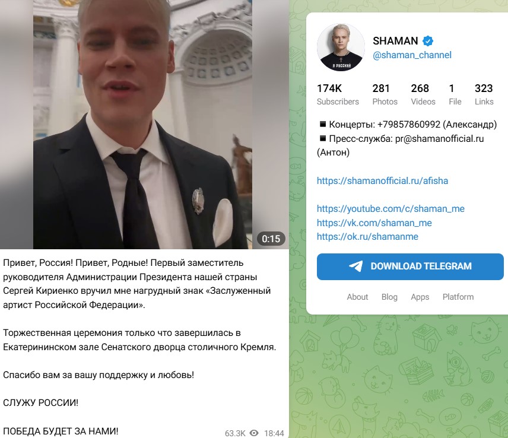Select the 268 Videos counter
This screenshot has height=438, width=508.
pyautogui.click(x=423, y=94)
